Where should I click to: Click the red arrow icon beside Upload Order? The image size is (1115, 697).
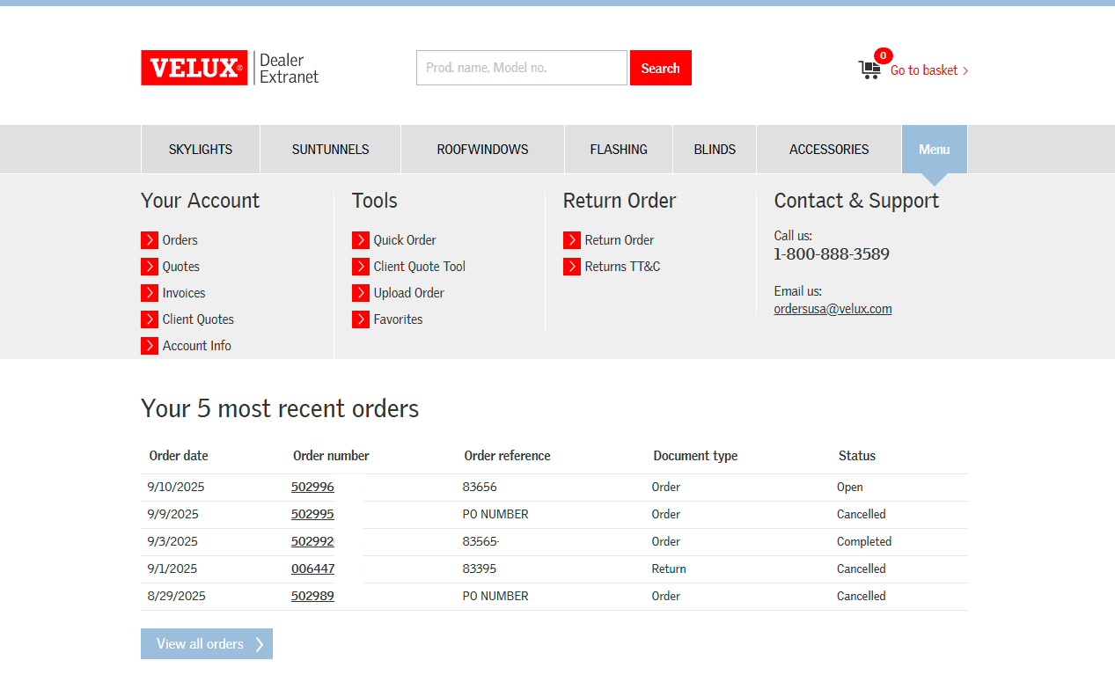click(x=361, y=293)
